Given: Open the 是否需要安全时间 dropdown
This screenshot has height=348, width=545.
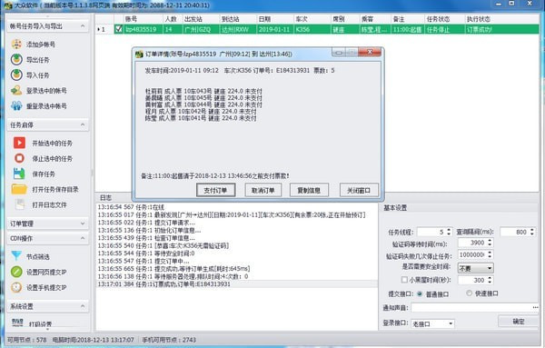Looking at the screenshot, I should (x=475, y=268).
